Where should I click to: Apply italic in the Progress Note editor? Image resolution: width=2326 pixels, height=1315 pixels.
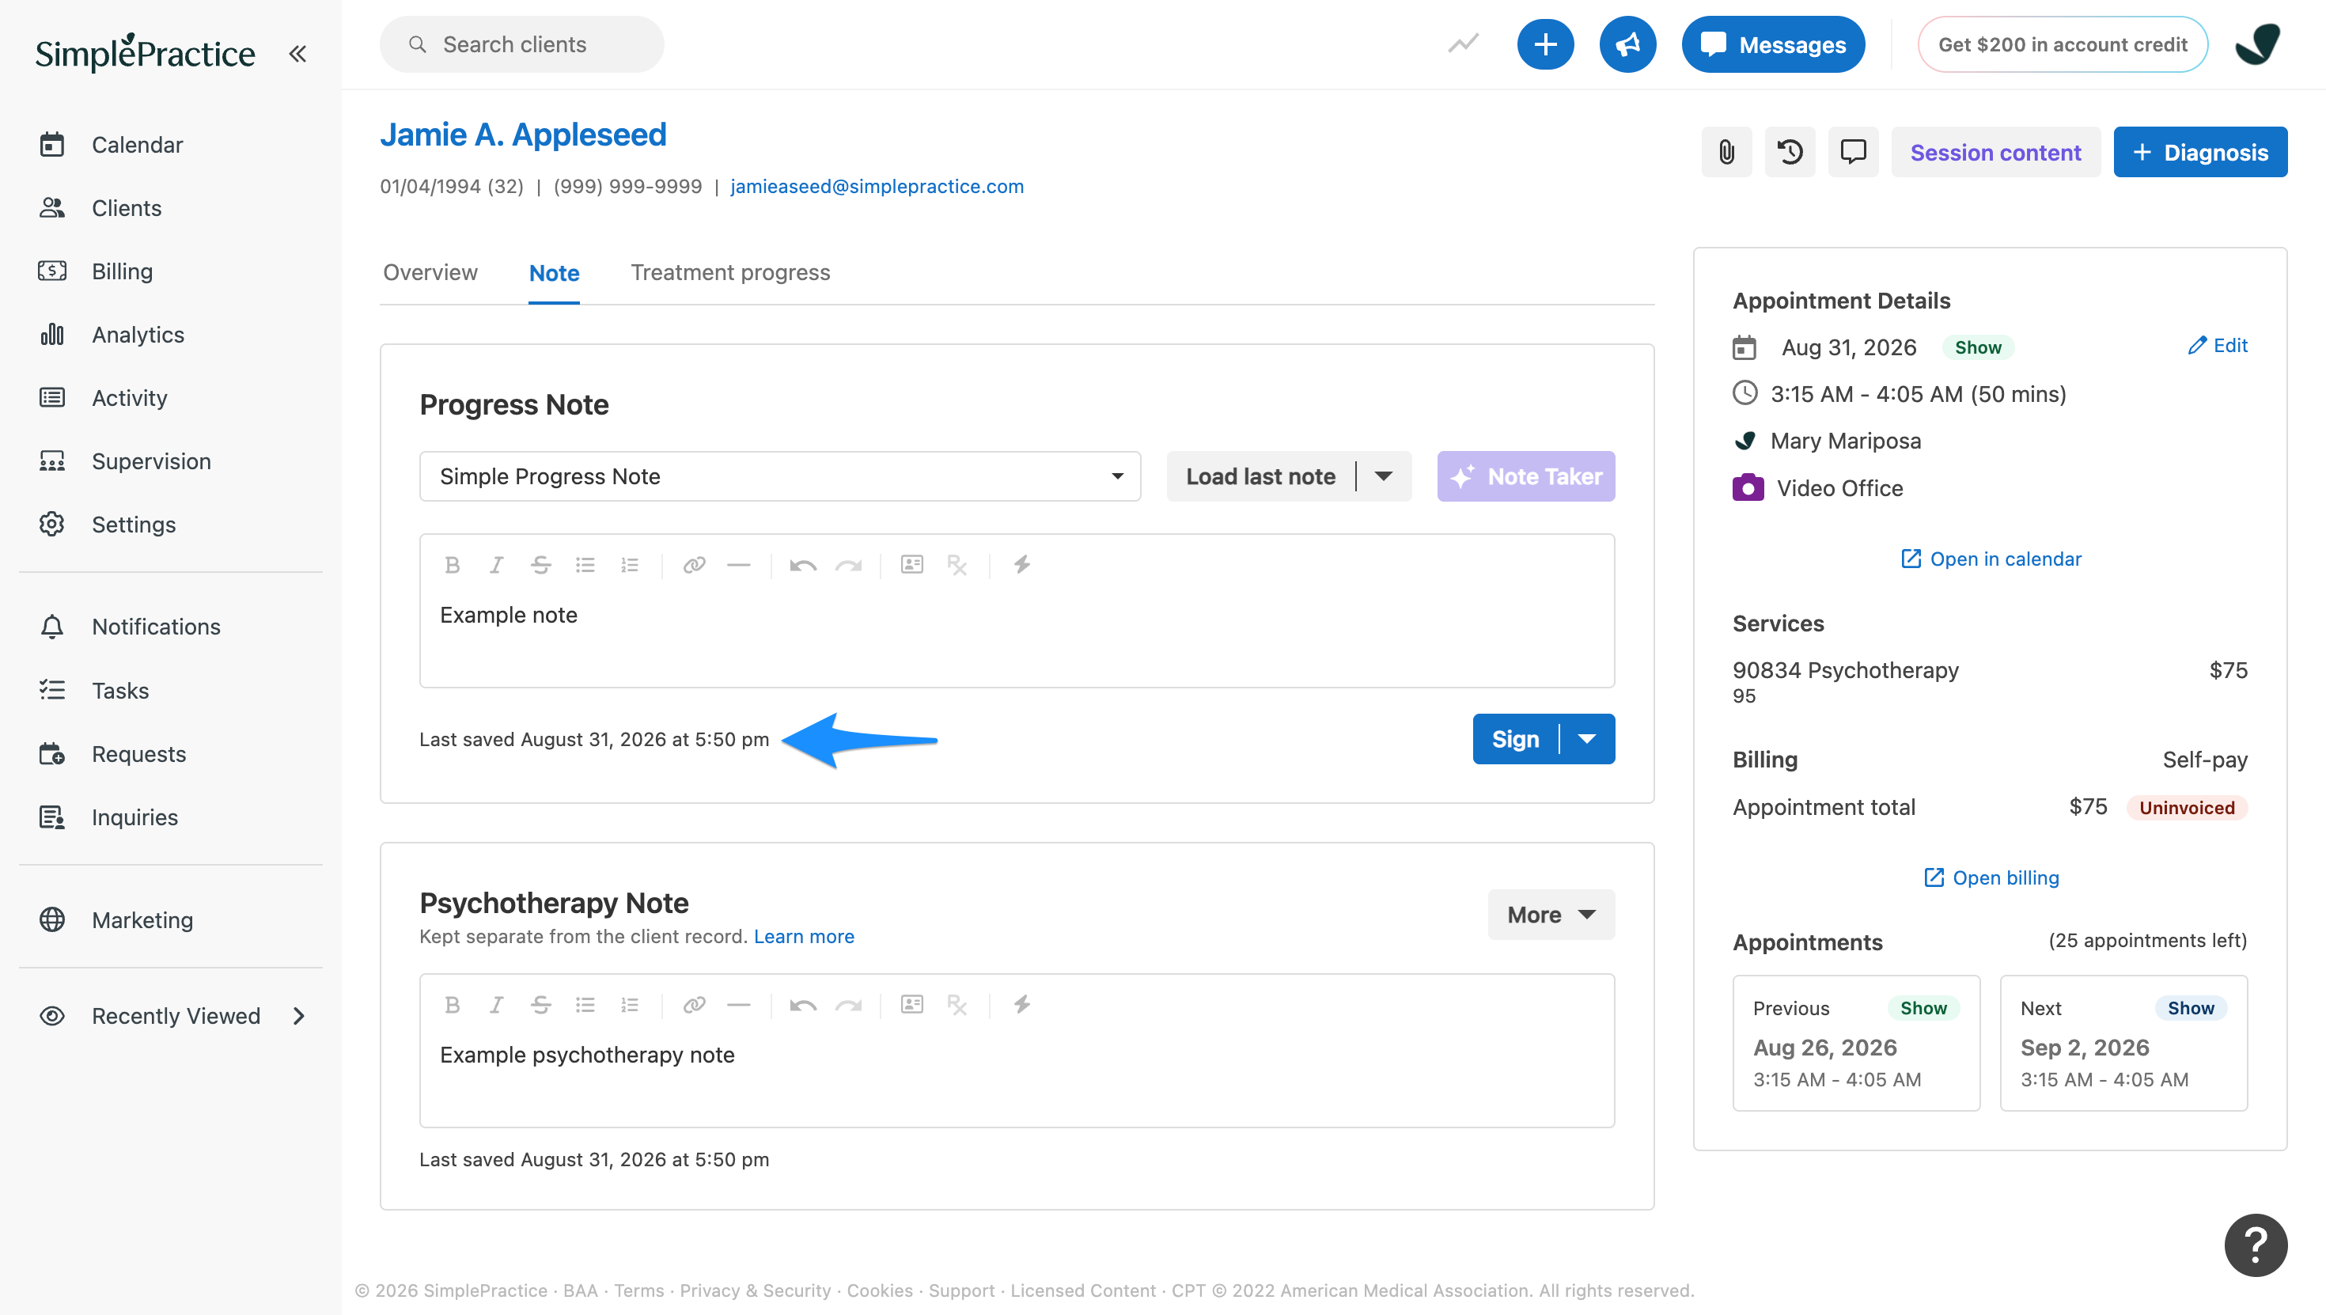click(496, 566)
